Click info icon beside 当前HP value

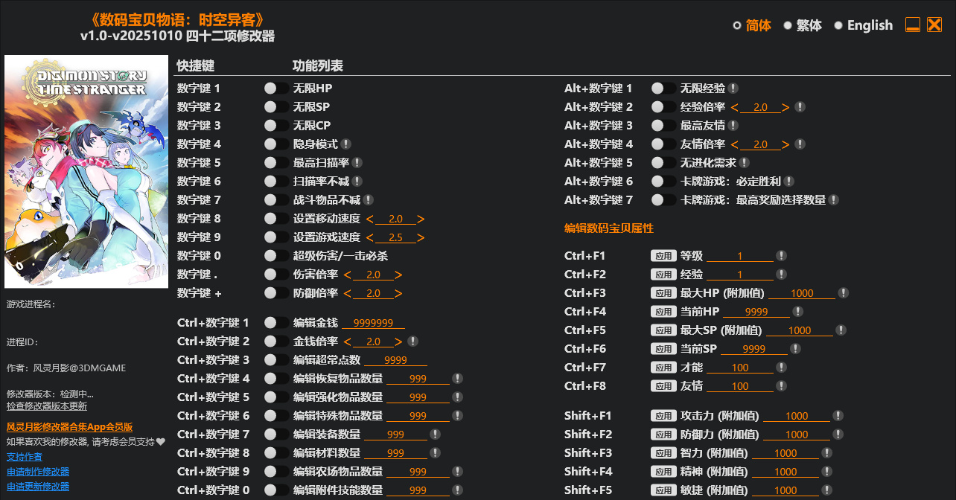pyautogui.click(x=798, y=312)
